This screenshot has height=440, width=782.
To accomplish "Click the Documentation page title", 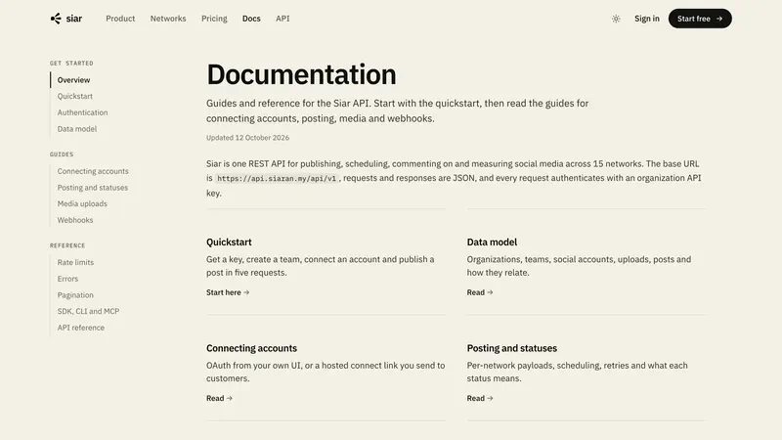I will (x=301, y=74).
